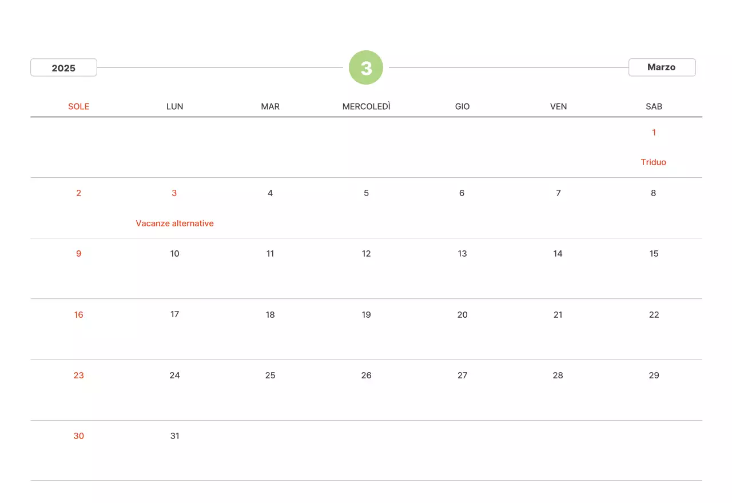The width and height of the screenshot is (732, 503).
Task: Choose March 12 in the grid
Action: [366, 254]
